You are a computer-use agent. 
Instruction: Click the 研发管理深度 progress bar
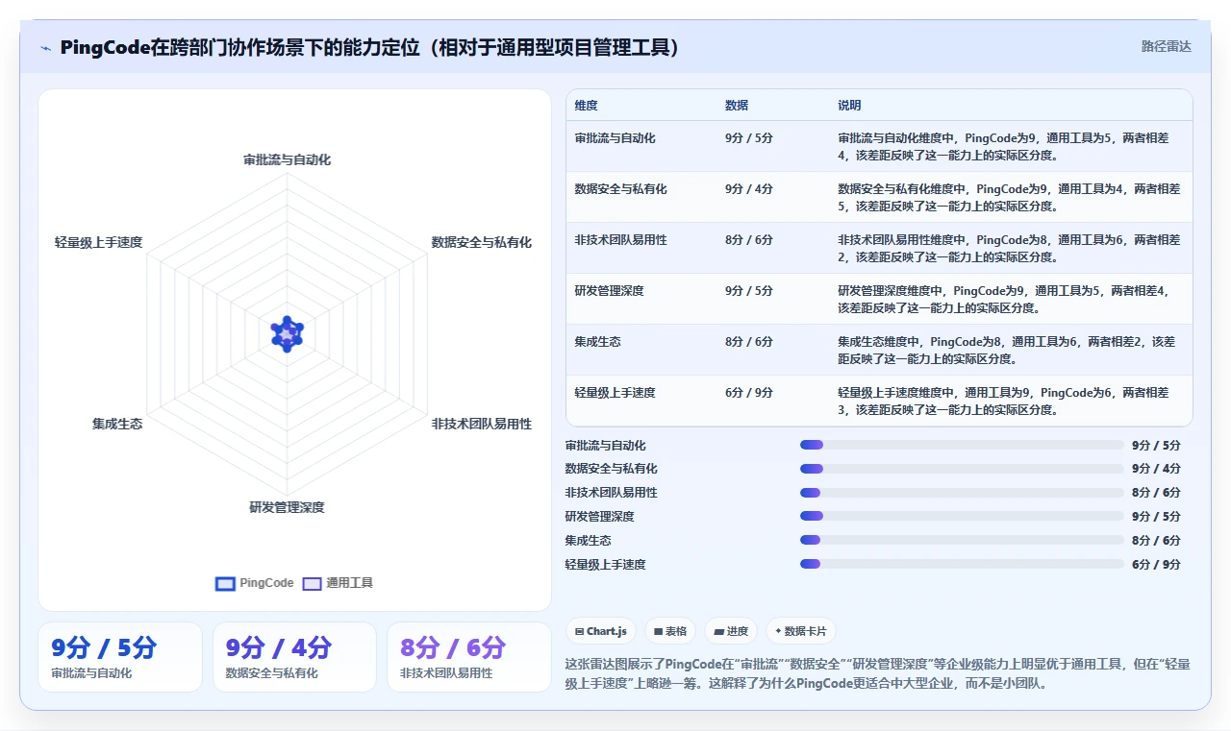click(962, 517)
